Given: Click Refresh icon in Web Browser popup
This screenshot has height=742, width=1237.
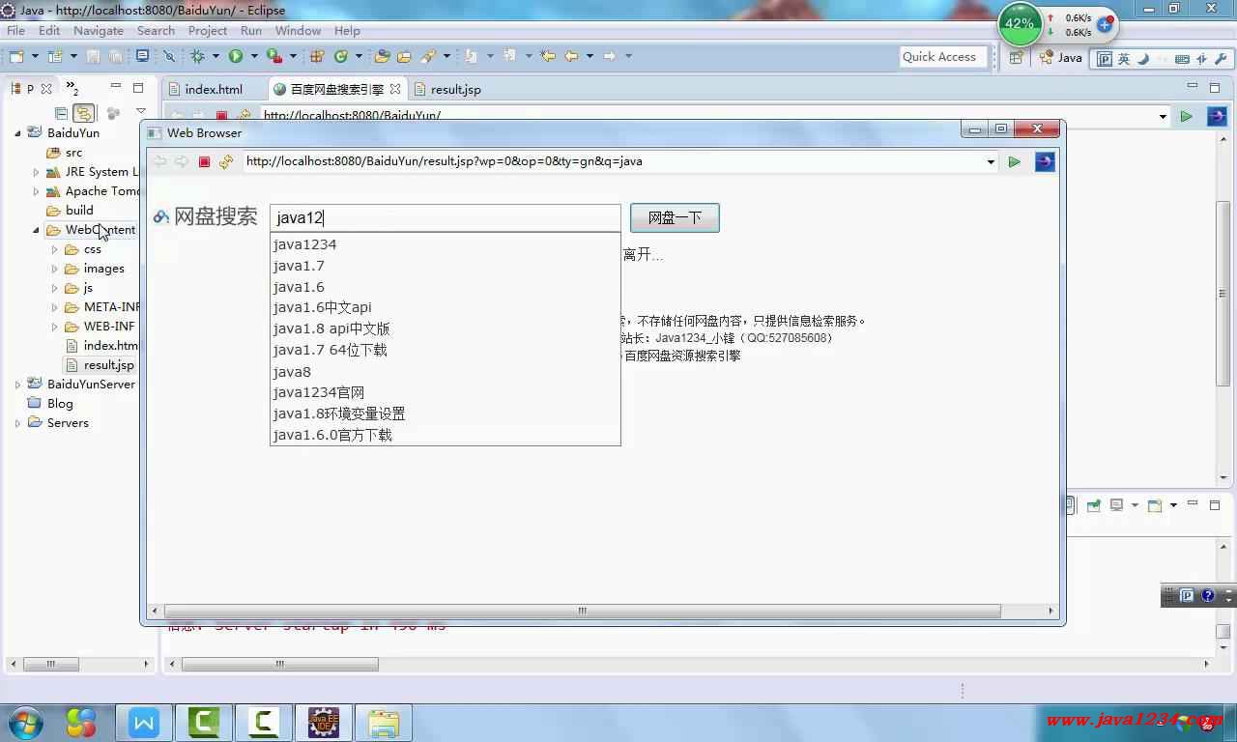Looking at the screenshot, I should click(x=226, y=161).
